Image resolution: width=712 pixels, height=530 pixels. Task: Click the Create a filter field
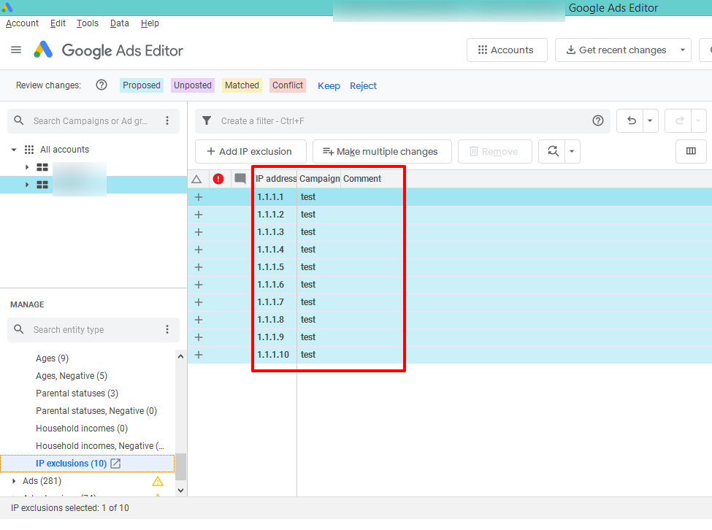coord(404,120)
